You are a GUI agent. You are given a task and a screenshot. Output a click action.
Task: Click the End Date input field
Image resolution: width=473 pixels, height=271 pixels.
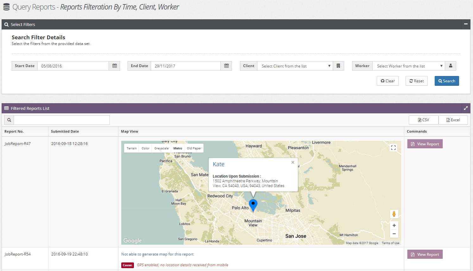[x=186, y=66]
